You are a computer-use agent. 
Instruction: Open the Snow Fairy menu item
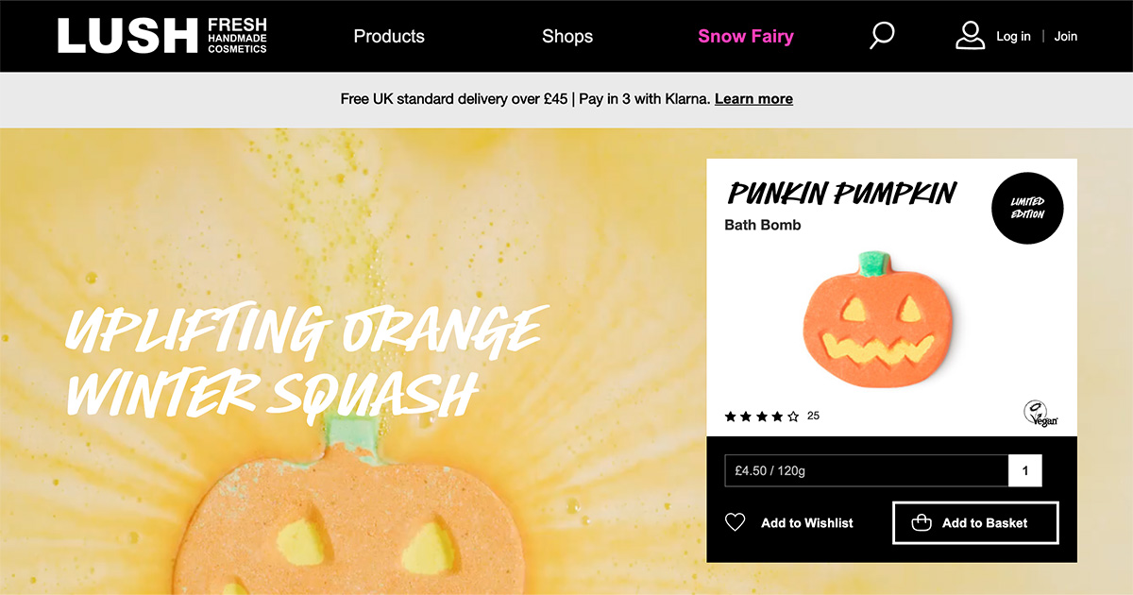coord(746,37)
